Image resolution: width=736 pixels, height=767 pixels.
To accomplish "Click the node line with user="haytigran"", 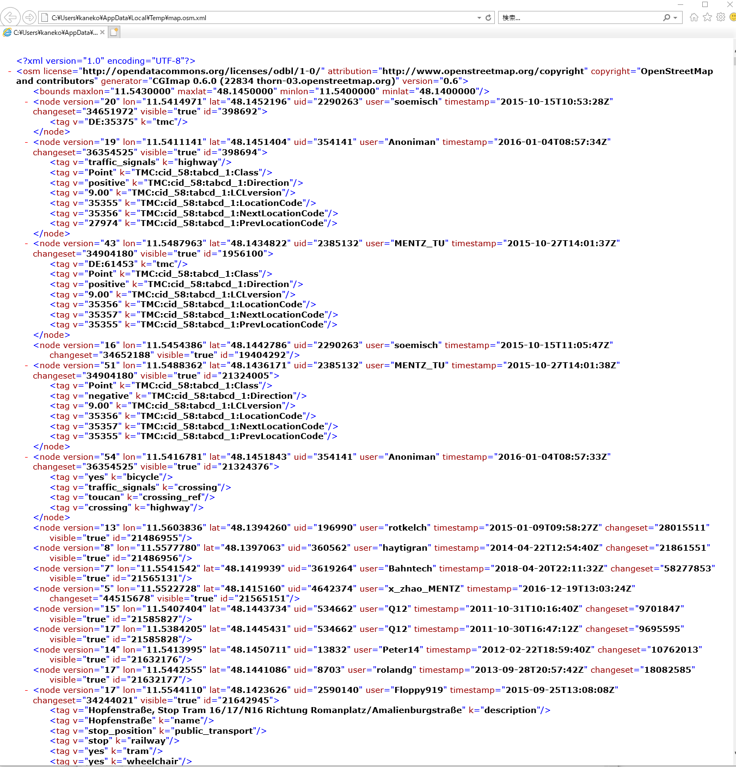I will click(x=372, y=553).
